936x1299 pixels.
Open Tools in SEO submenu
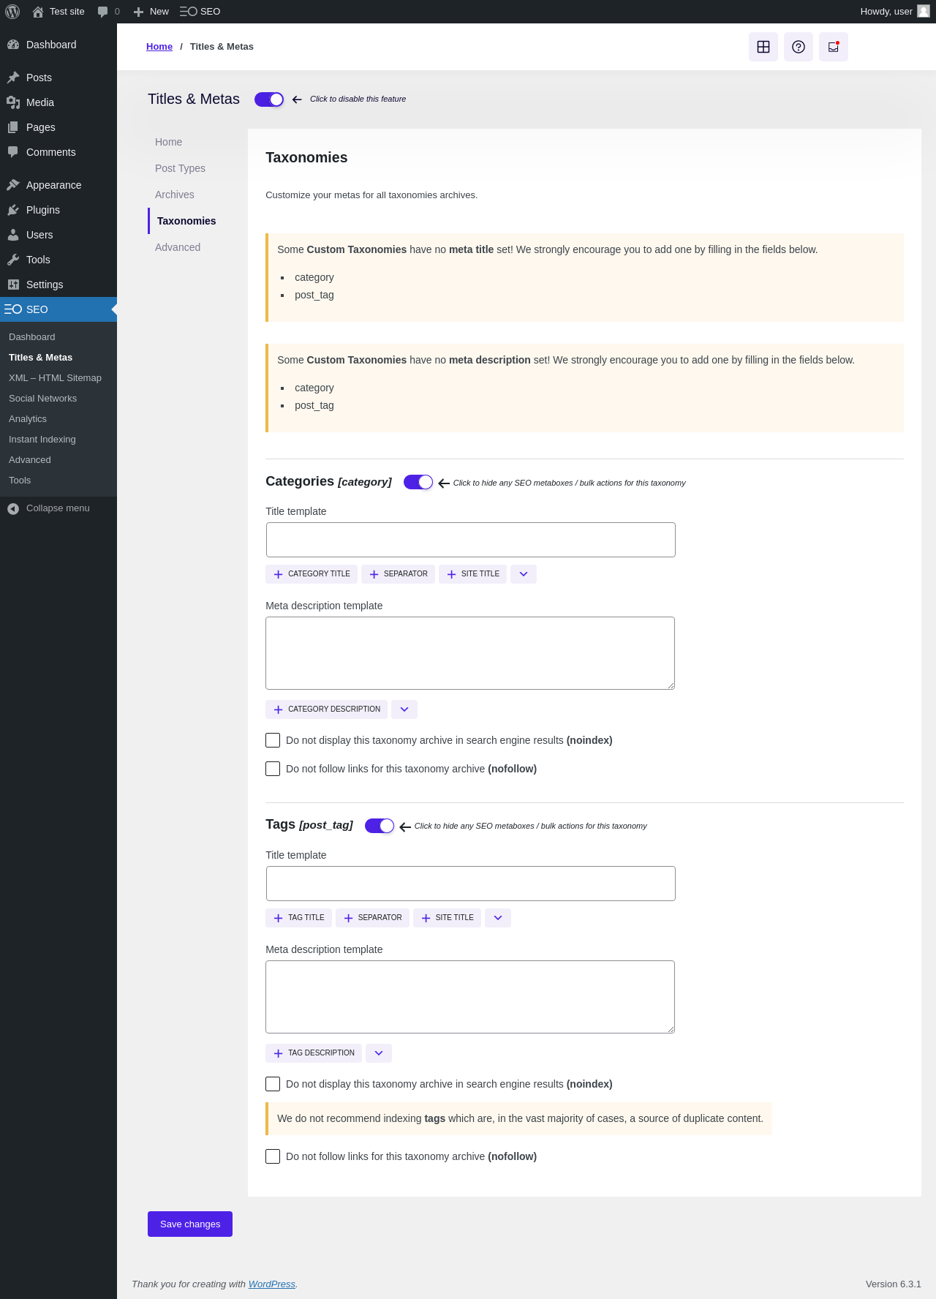click(58, 481)
